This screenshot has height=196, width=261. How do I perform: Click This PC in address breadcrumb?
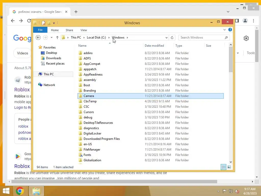pos(76,38)
